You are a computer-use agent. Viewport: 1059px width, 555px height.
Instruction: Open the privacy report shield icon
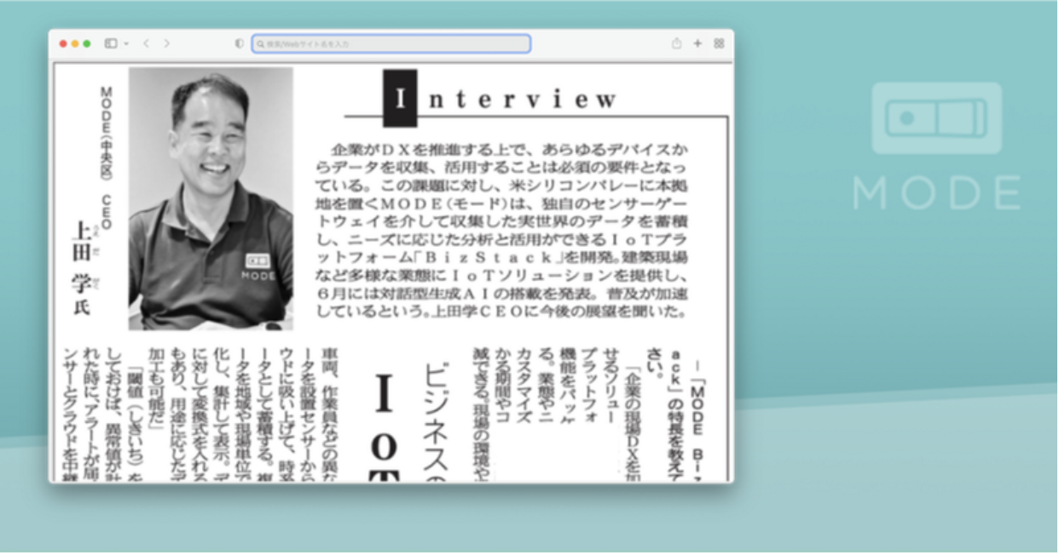239,43
